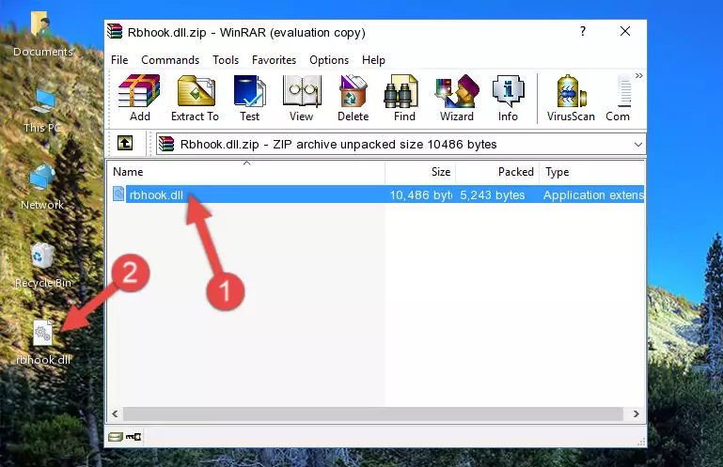Open the File menu
Viewport: 723px width, 467px height.
point(119,60)
